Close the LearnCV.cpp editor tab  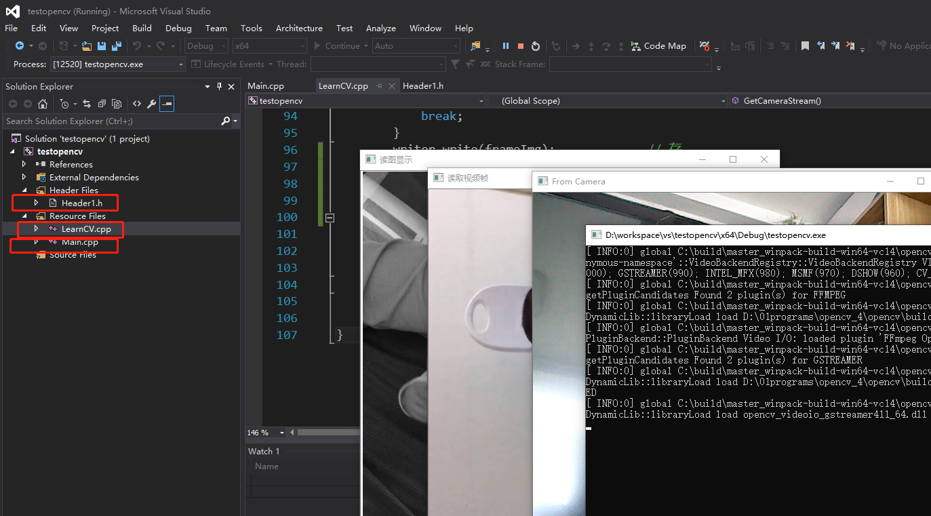point(393,86)
